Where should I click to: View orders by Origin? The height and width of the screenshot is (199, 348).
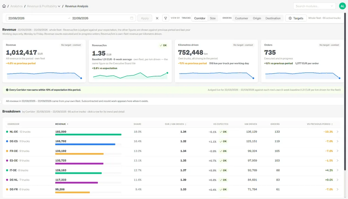point(257,18)
